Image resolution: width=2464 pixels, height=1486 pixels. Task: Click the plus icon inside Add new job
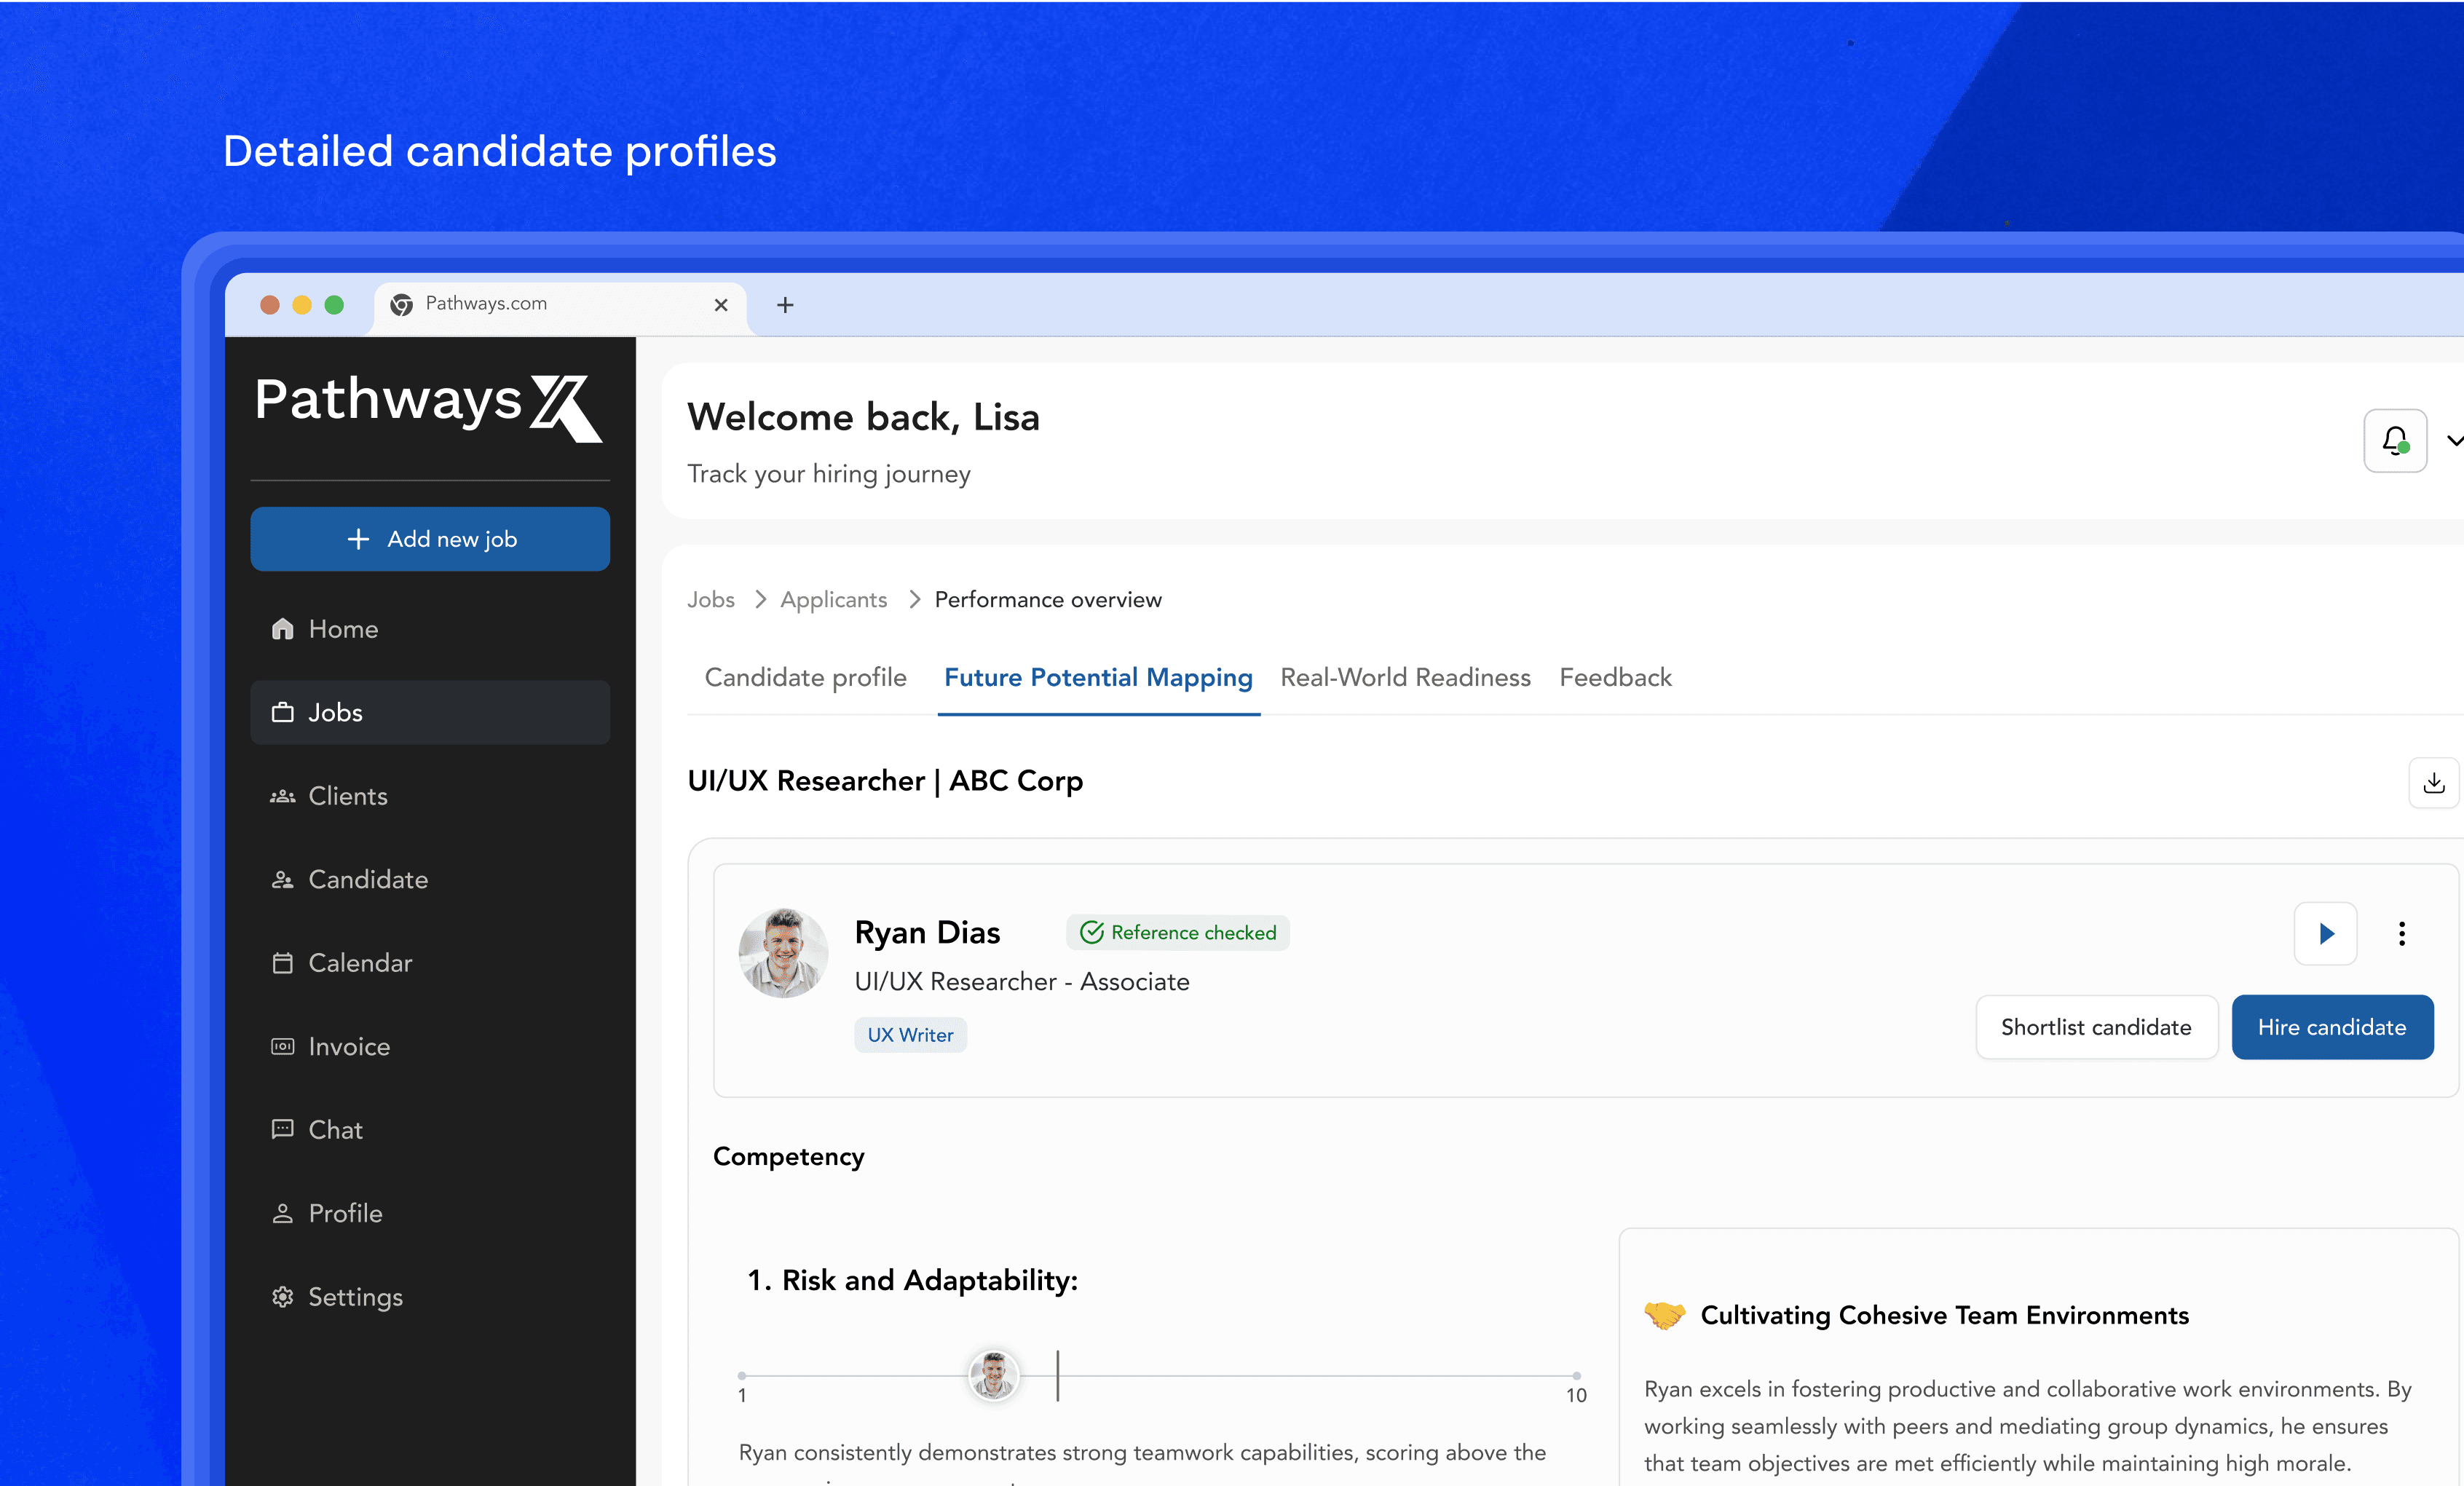358,539
